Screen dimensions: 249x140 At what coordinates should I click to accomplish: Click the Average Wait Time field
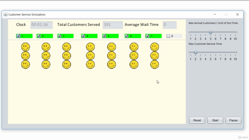coord(170,25)
